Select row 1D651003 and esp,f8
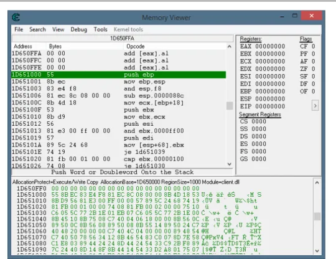The width and height of the screenshot is (336, 259). pyautogui.click(x=119, y=89)
